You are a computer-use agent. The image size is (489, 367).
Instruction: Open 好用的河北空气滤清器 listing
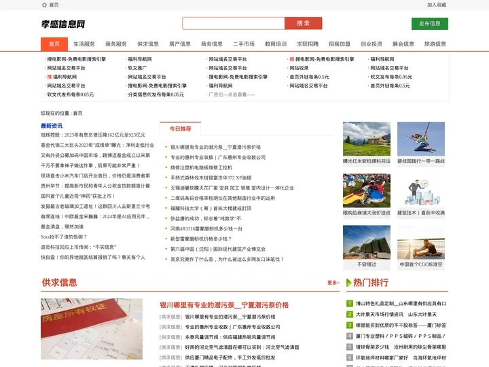(x=242, y=347)
